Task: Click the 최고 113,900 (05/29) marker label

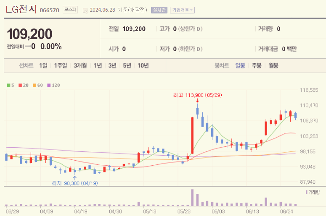Action: pos(198,95)
